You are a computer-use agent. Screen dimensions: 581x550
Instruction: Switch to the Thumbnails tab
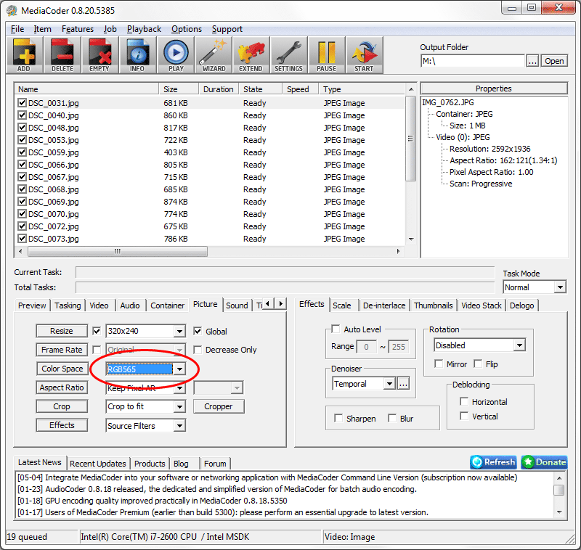[x=433, y=305]
